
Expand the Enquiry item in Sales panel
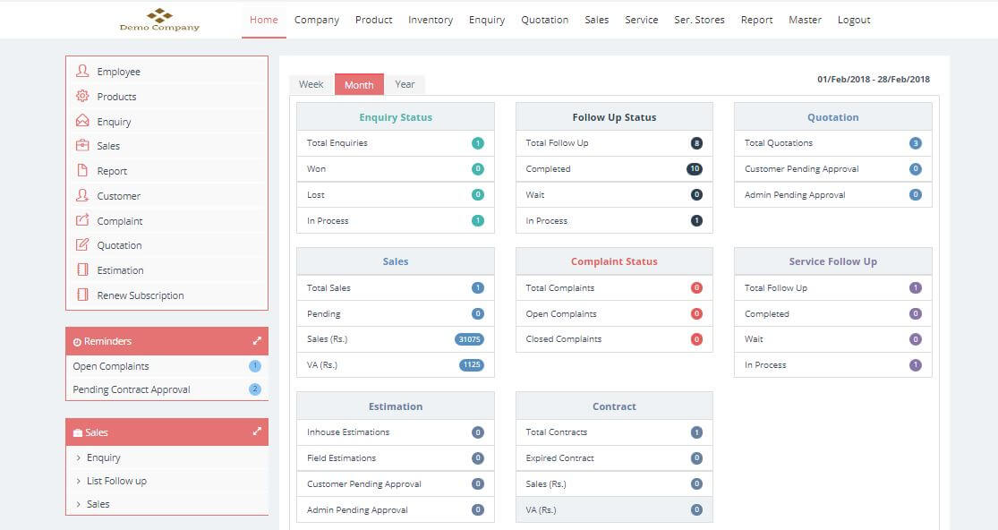(103, 457)
